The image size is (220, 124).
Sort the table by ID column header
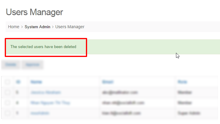18,82
